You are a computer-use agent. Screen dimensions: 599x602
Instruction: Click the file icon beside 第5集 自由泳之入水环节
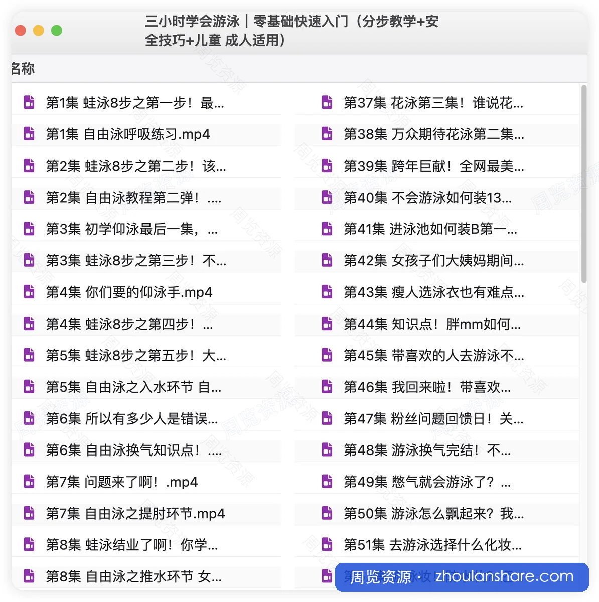coord(29,387)
